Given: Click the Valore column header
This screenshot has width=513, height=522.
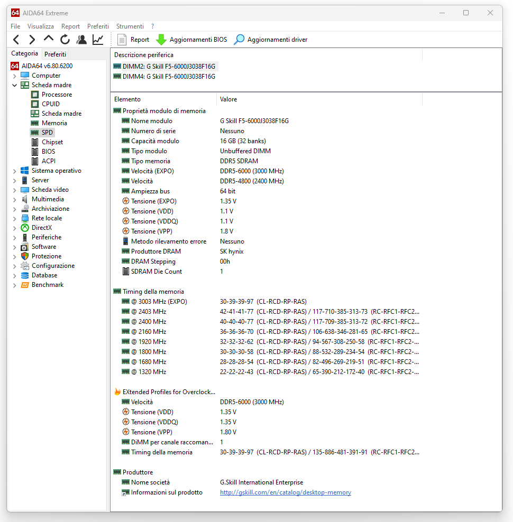Looking at the screenshot, I should [x=319, y=99].
